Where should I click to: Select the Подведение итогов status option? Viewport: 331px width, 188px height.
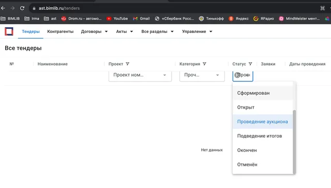tap(263, 136)
